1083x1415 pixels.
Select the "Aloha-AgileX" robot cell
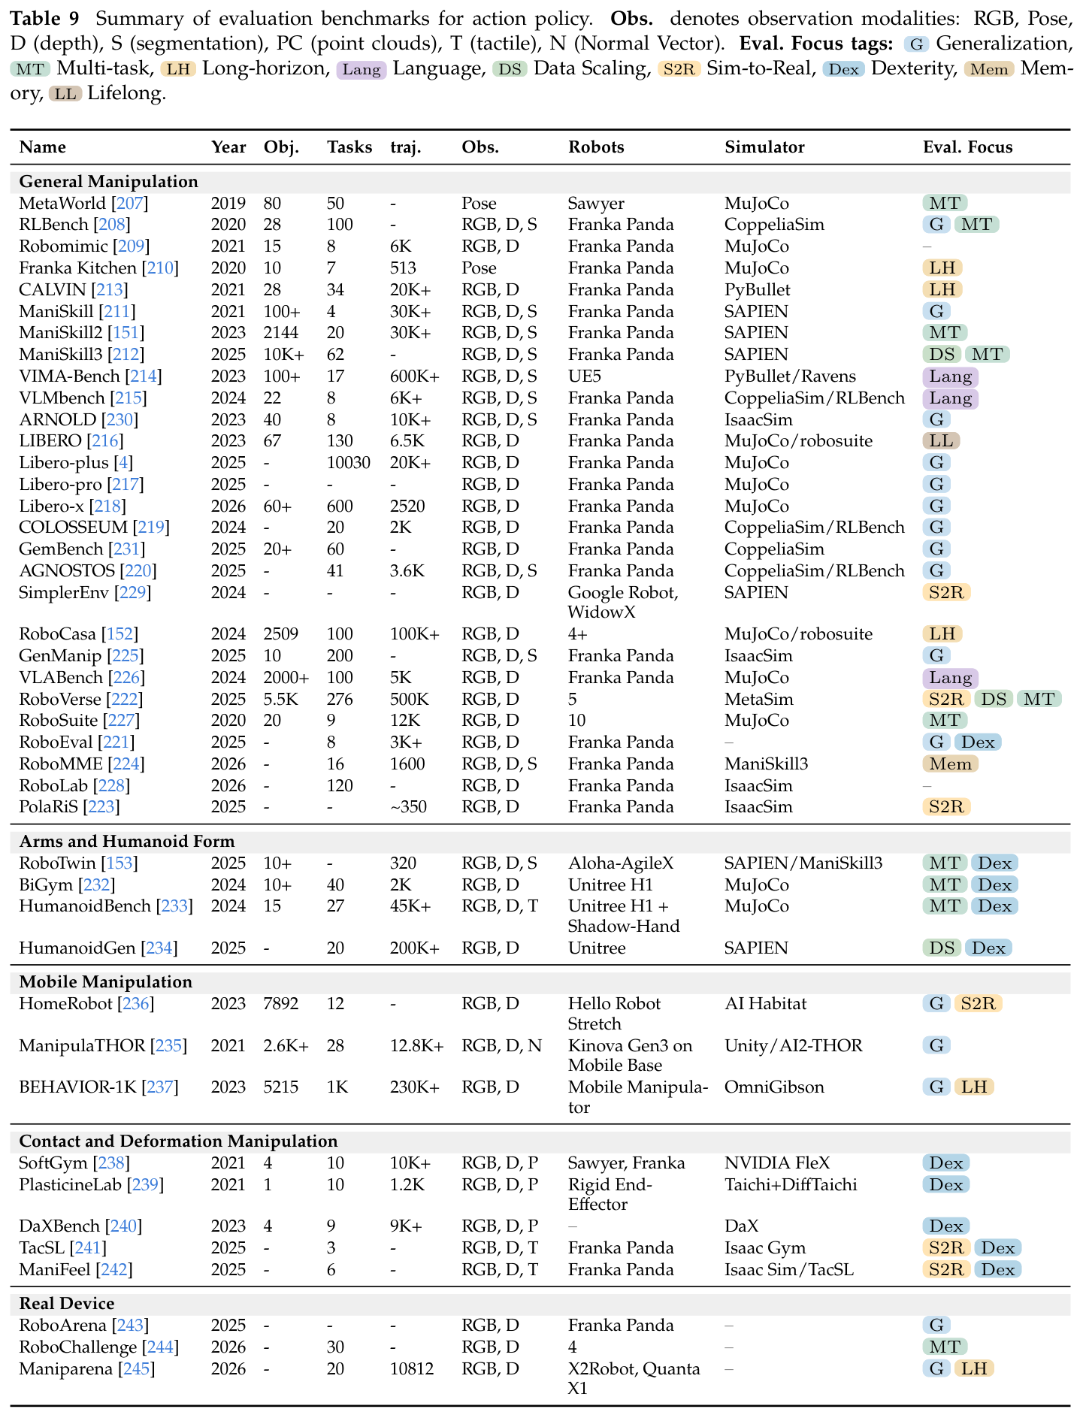coord(621,863)
